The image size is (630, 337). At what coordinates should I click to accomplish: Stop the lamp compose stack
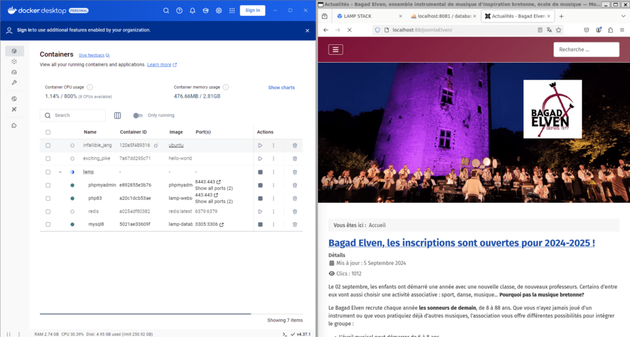tap(260, 172)
